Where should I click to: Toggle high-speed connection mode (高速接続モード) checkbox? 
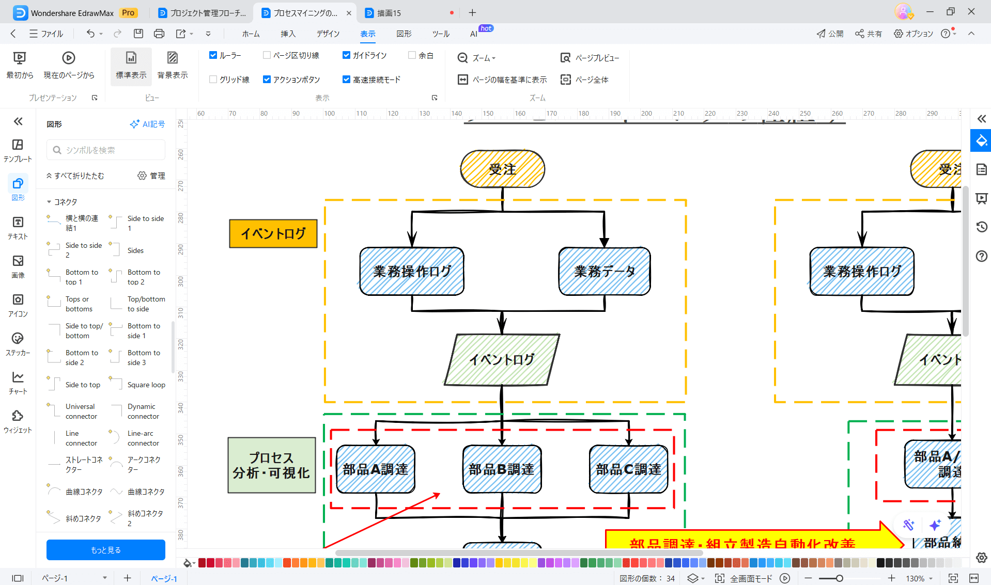click(346, 80)
